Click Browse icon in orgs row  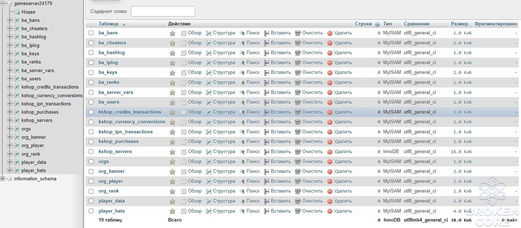tap(184, 162)
